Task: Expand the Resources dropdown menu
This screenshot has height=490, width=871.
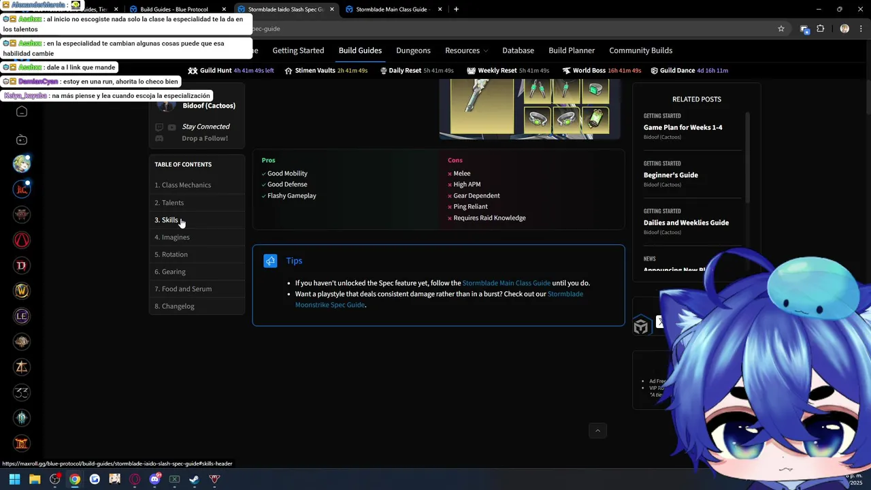Action: tap(466, 50)
